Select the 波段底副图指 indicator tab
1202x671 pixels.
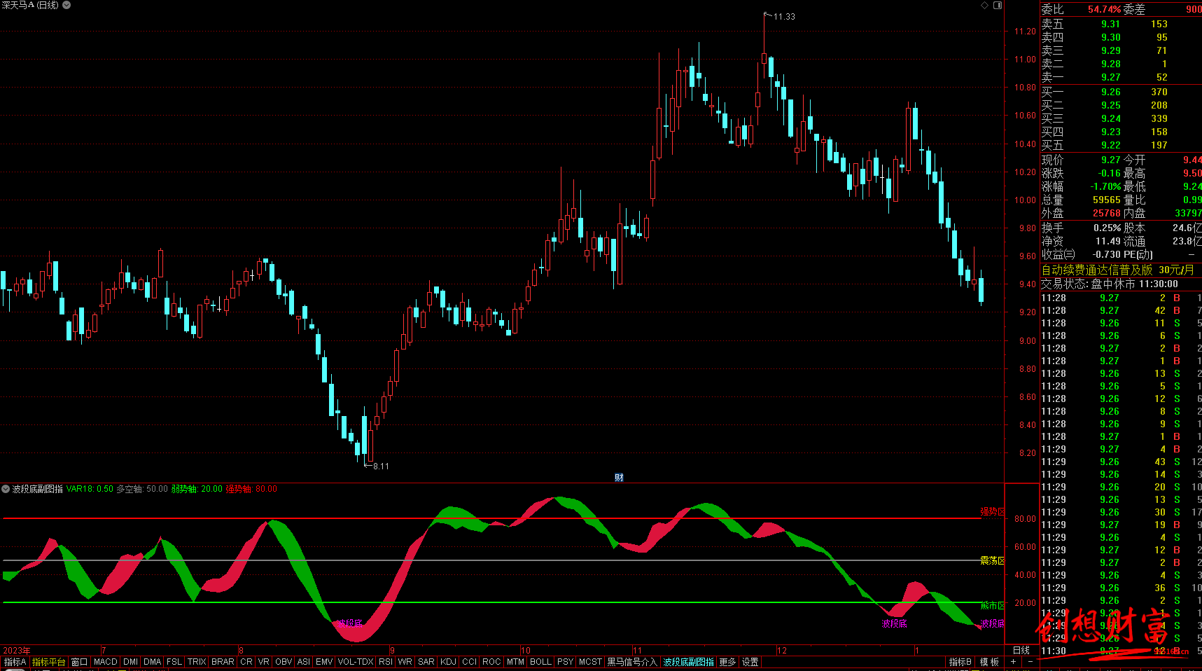tap(689, 662)
